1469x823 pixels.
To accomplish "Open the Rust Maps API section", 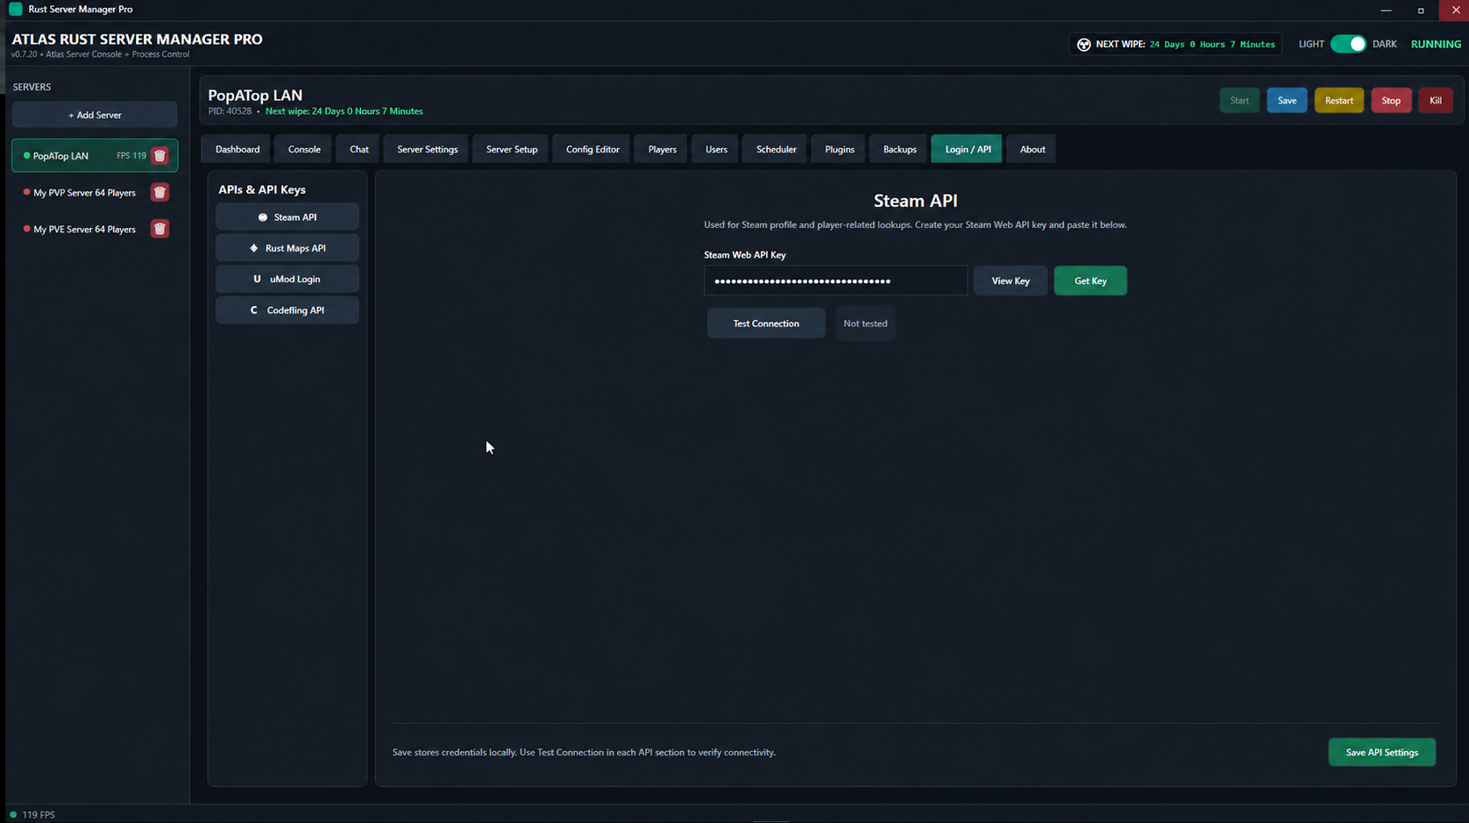I will [x=287, y=248].
